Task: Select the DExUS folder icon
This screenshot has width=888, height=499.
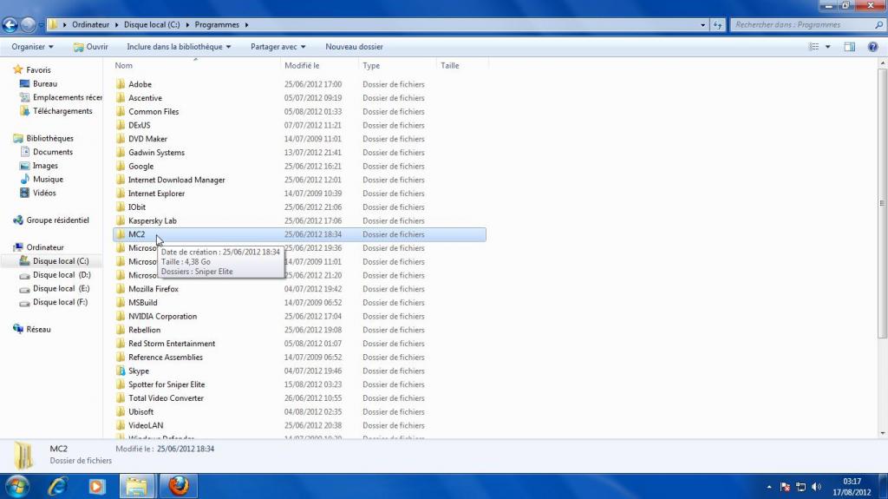Action: pyautogui.click(x=120, y=125)
